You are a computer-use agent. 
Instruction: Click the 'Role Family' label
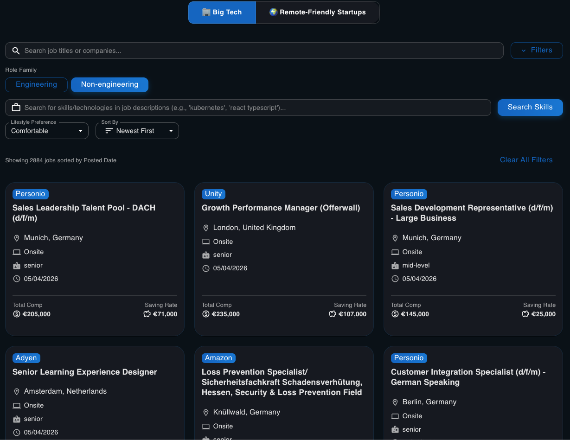coord(21,70)
